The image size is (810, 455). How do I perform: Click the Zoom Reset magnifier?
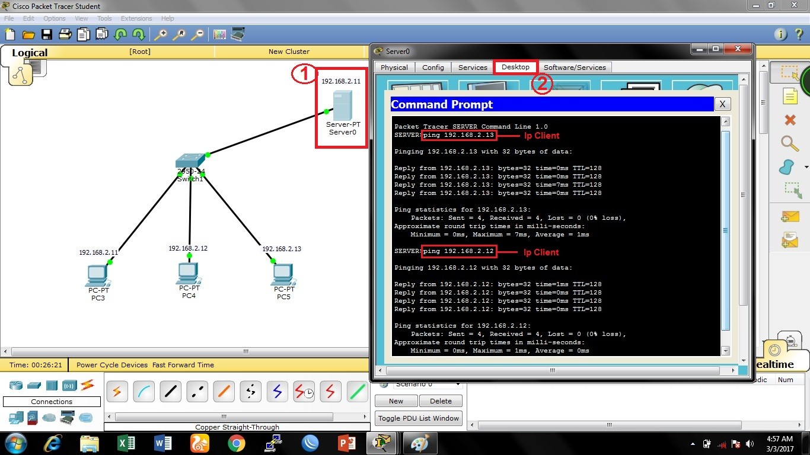pyautogui.click(x=178, y=34)
